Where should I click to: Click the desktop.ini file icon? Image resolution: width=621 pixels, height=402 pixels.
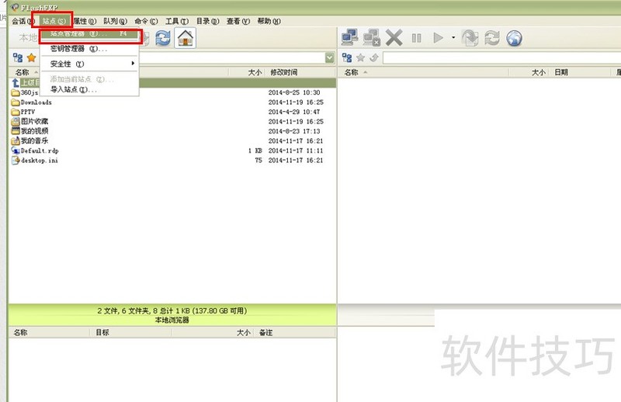[x=16, y=160]
